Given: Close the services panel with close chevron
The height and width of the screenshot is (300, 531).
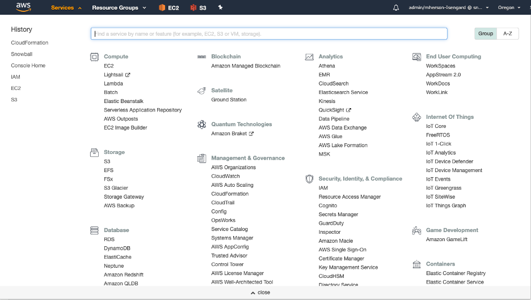Looking at the screenshot, I should click(x=260, y=293).
